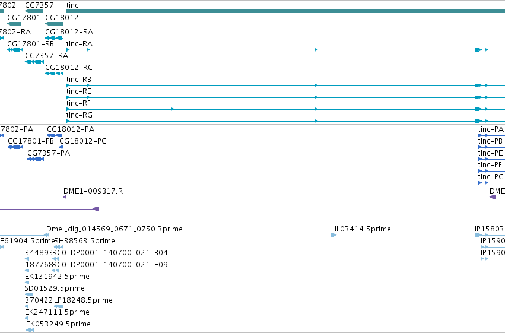Click the CG17801-PB protein label
Screen dimensions: 505x333
pos(31,141)
